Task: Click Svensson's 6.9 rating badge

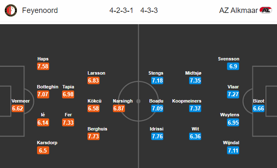Action: click(x=233, y=66)
